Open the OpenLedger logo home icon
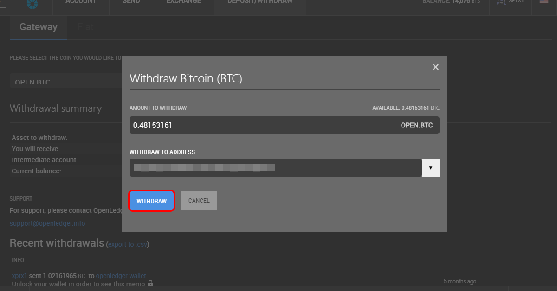The image size is (557, 291). (32, 4)
